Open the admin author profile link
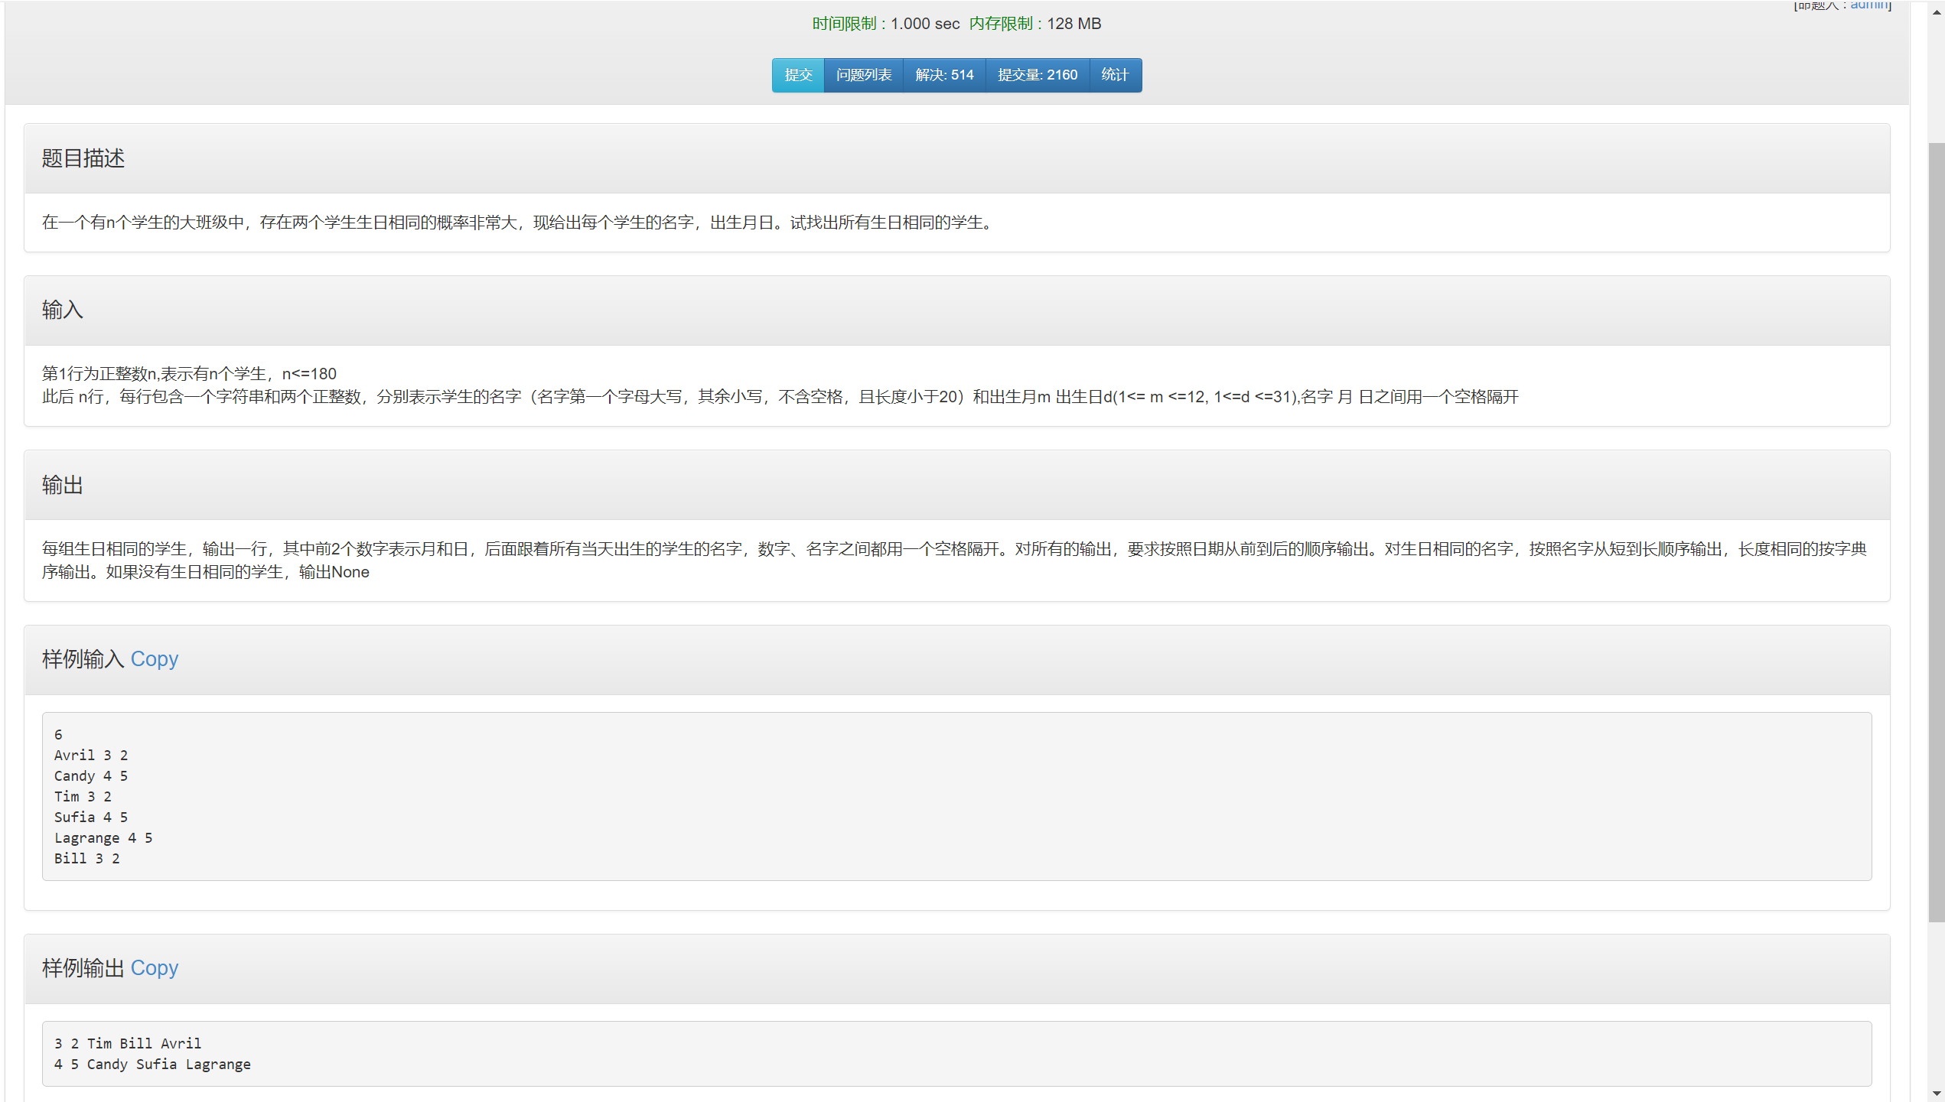 1869,5
